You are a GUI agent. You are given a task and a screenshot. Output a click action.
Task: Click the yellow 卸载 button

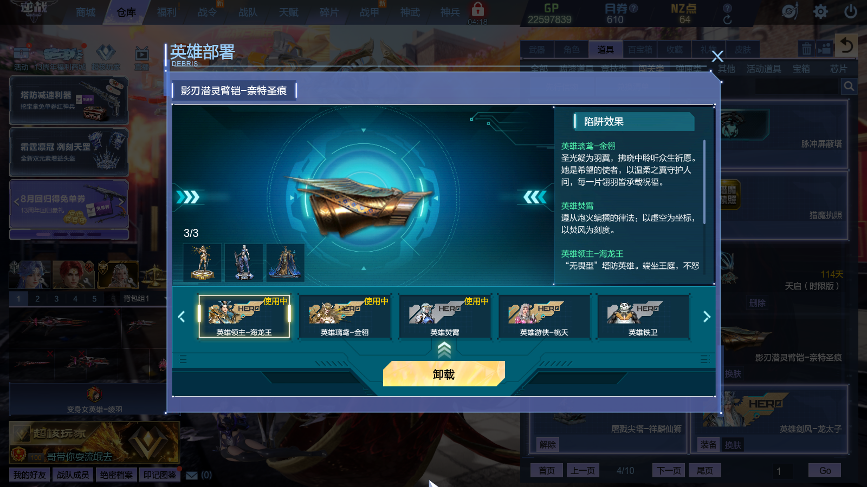point(444,374)
